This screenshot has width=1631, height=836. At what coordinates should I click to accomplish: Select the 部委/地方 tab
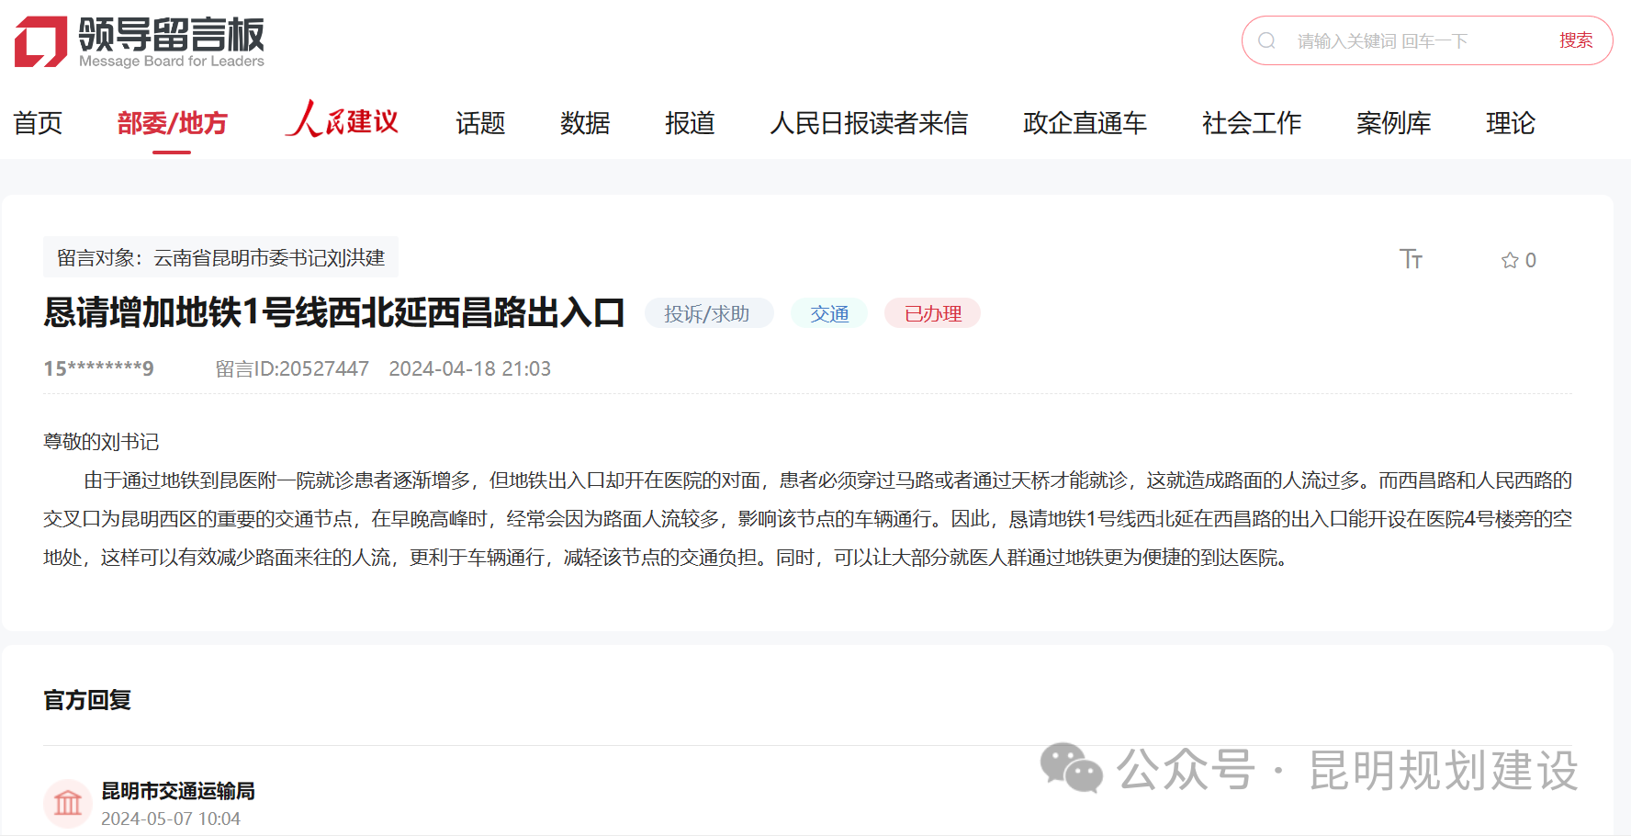172,122
